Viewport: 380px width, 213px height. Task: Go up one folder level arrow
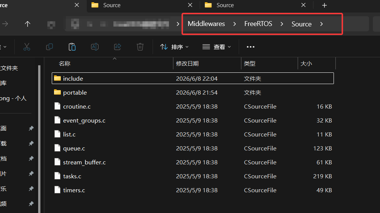[27, 24]
